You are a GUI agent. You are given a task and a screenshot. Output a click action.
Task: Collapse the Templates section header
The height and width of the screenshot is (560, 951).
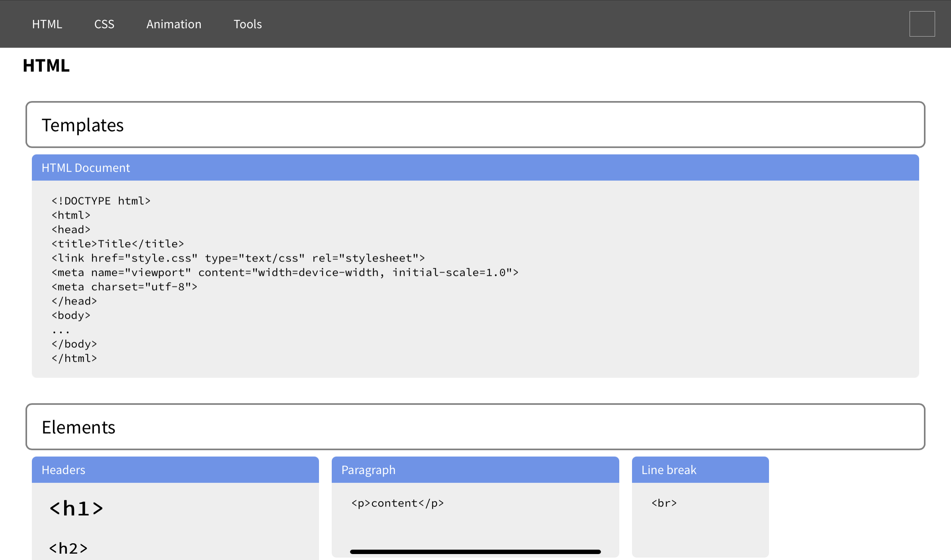[x=475, y=125]
